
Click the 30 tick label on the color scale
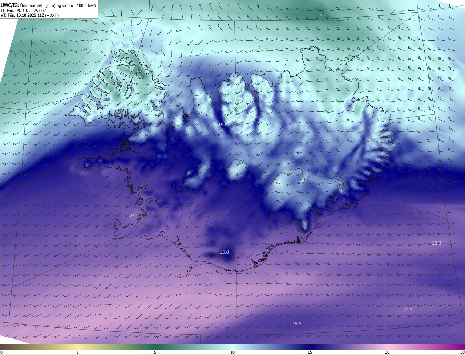pos(387,352)
